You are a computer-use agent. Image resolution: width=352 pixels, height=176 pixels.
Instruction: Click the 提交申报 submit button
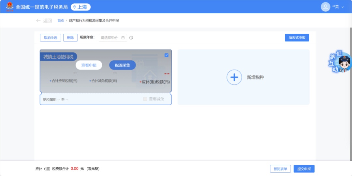(304, 169)
